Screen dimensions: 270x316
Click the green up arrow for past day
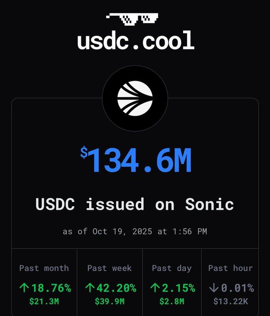pos(155,288)
